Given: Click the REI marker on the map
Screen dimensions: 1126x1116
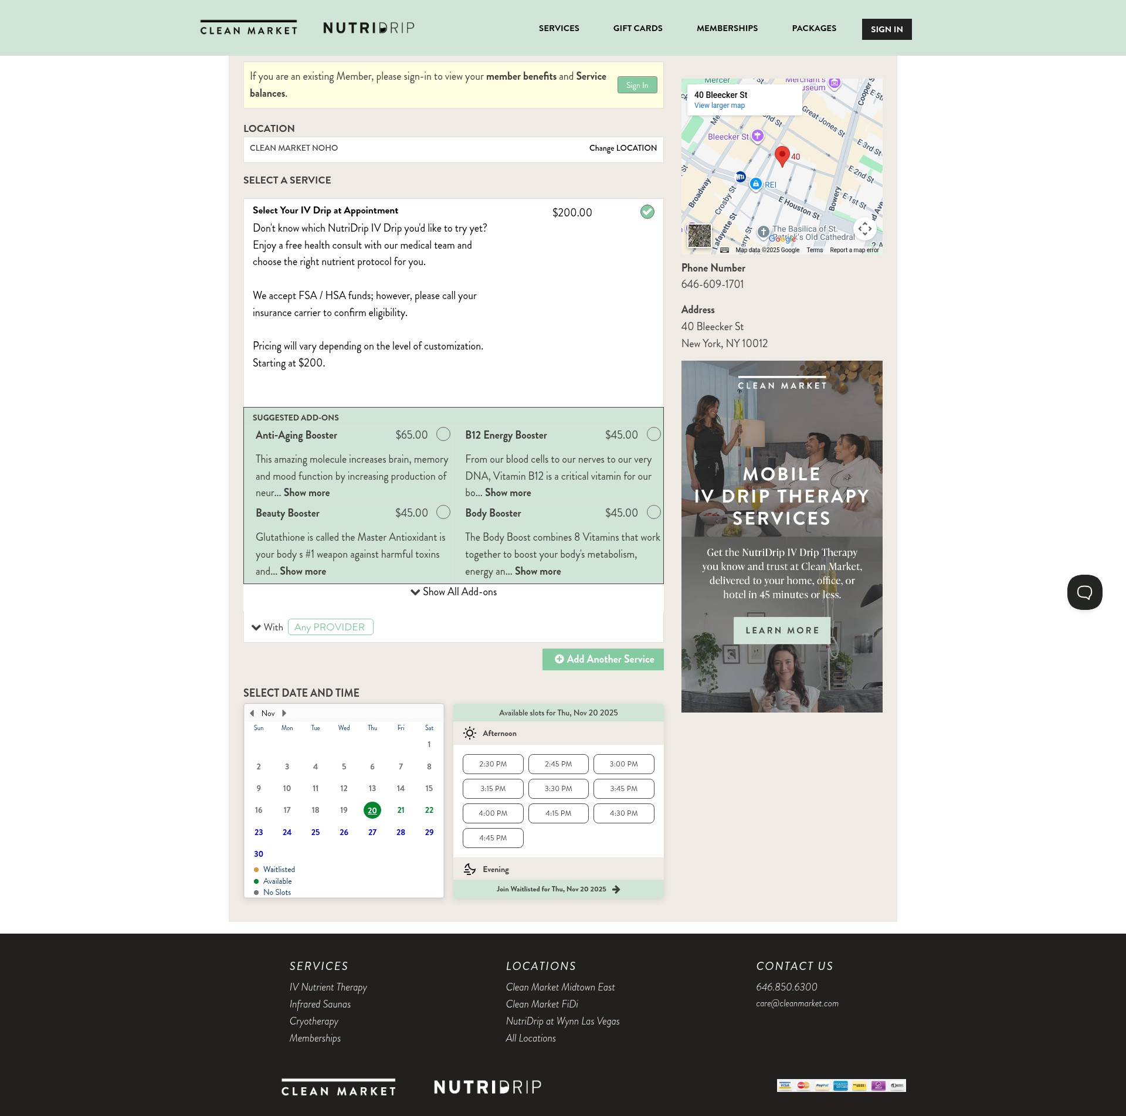Looking at the screenshot, I should [x=756, y=184].
